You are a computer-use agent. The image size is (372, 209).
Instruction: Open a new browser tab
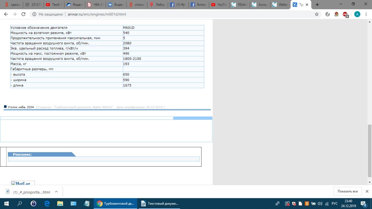pyautogui.click(x=317, y=5)
